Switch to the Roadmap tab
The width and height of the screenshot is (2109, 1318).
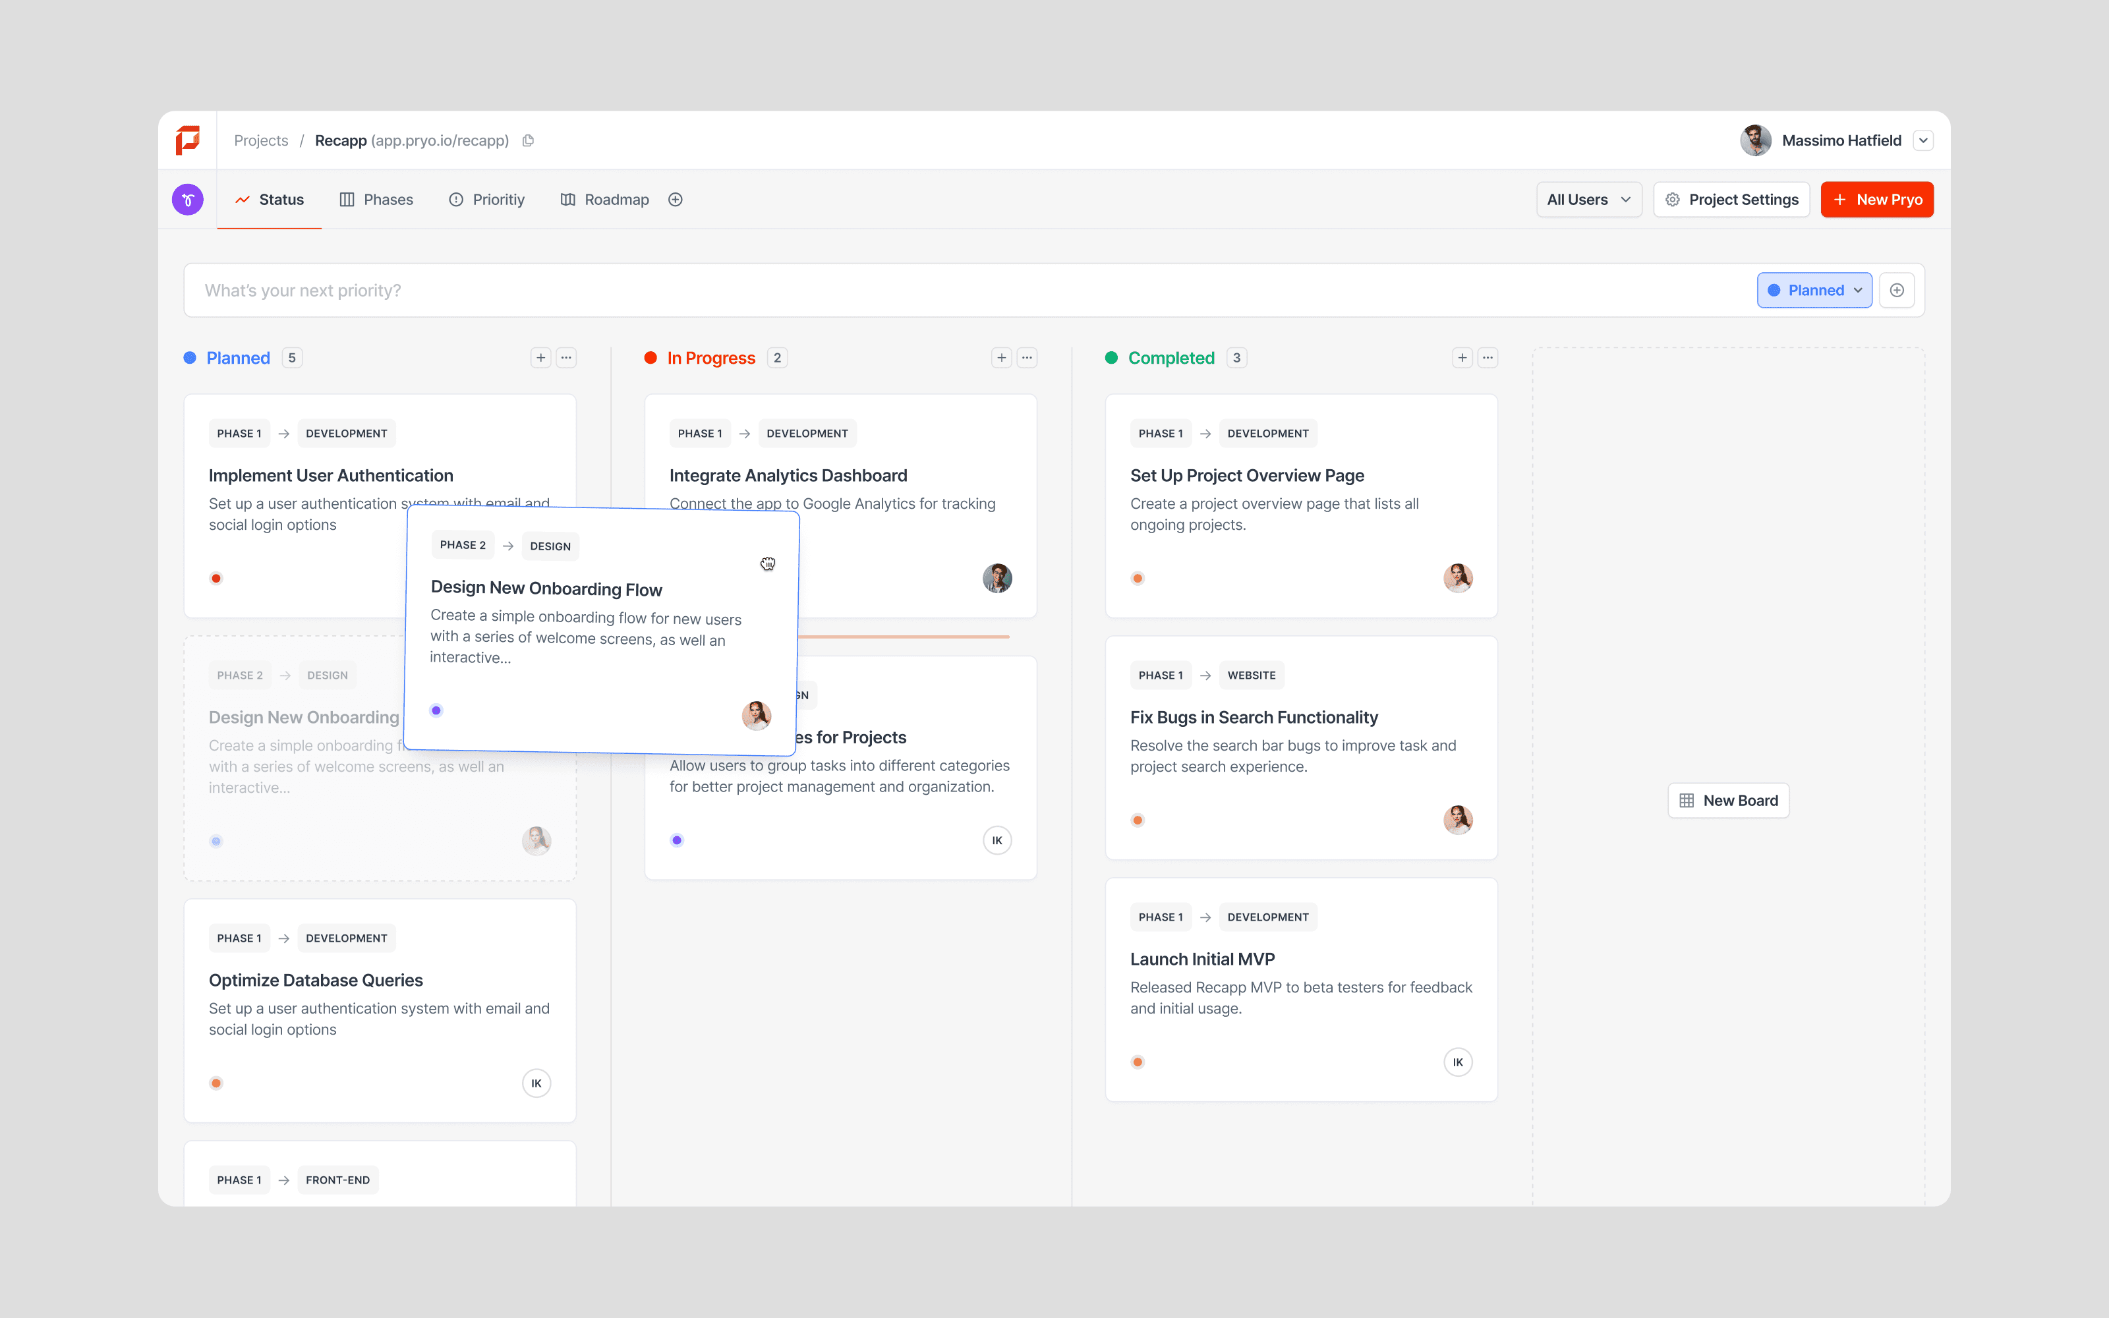(x=605, y=200)
